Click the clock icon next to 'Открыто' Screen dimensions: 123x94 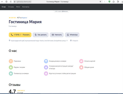point(71,41)
